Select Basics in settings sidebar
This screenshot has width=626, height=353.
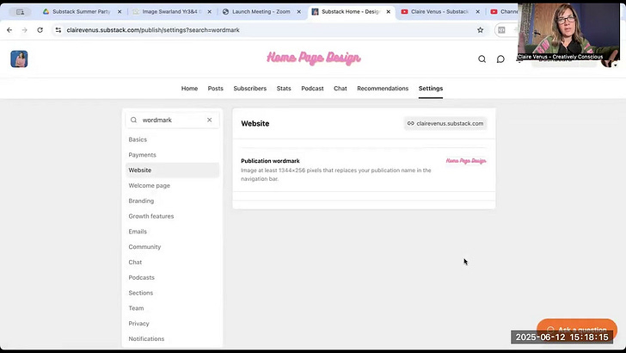tap(173, 139)
